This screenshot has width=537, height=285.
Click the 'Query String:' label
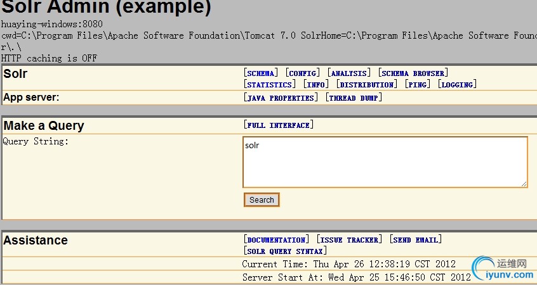[36, 141]
